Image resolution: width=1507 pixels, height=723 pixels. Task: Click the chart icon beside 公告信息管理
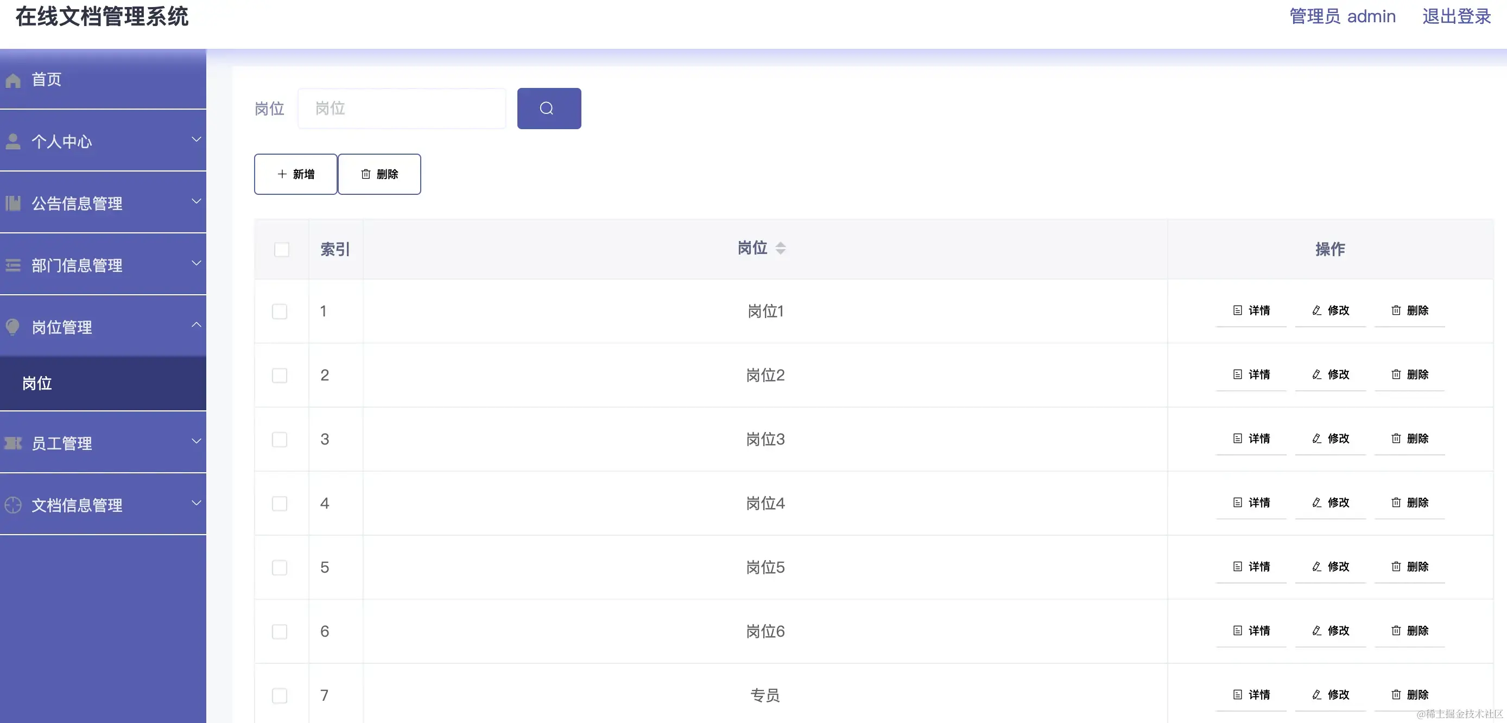click(x=13, y=203)
